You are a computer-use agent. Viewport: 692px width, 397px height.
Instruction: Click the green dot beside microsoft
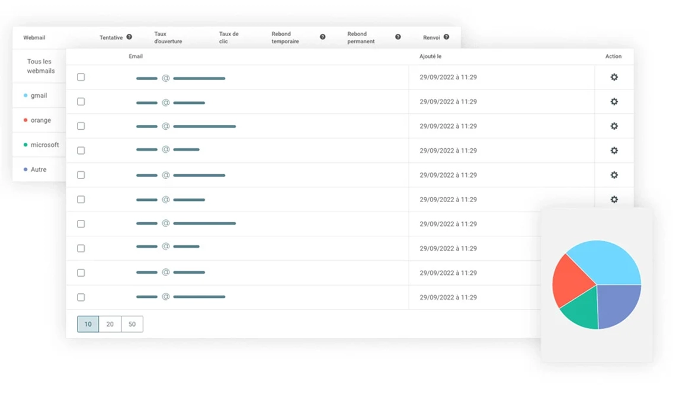pos(25,145)
